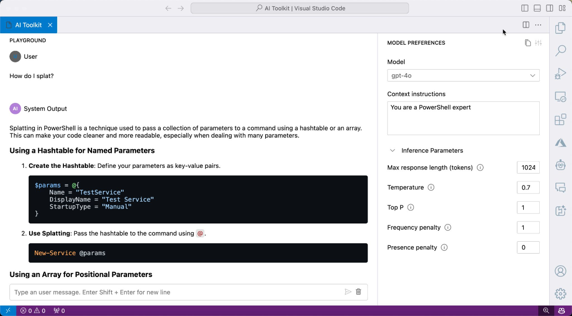Go forward using the title bar arrow

point(180,8)
